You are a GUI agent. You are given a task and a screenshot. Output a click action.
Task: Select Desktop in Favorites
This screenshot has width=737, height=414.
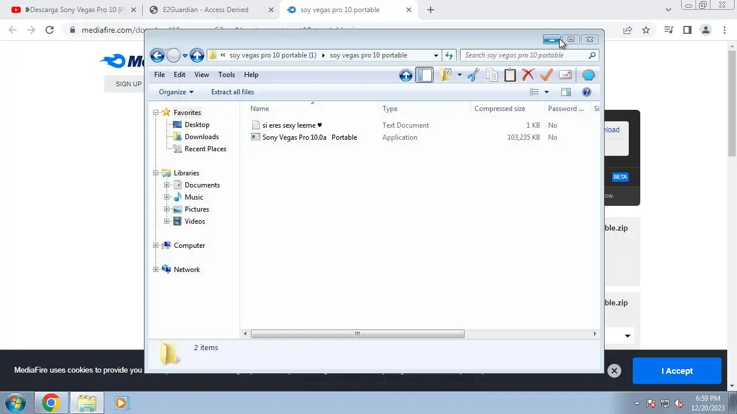tap(197, 125)
